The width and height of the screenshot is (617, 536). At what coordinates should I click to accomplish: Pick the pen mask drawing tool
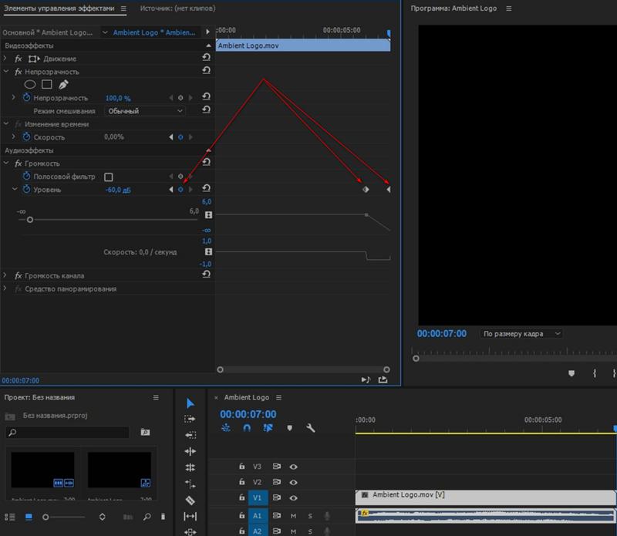coord(63,84)
